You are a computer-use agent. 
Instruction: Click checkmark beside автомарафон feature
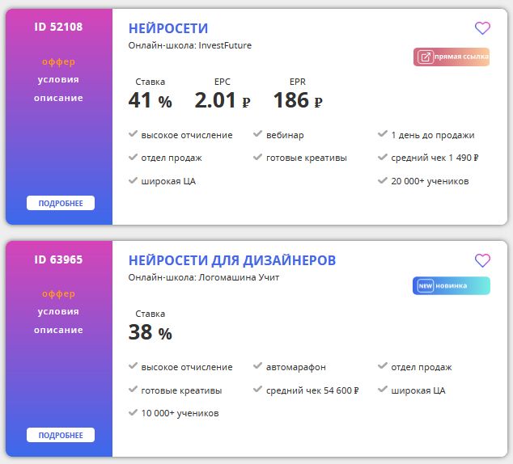(258, 365)
